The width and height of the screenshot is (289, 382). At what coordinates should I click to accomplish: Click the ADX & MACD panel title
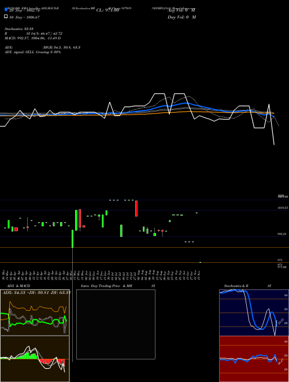click(18, 286)
